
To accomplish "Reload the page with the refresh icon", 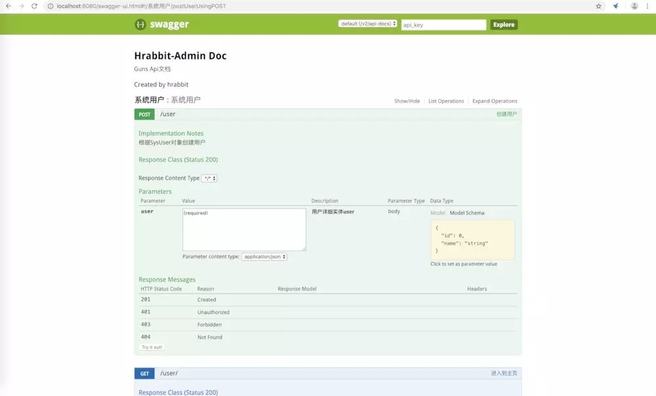I will (x=34, y=6).
